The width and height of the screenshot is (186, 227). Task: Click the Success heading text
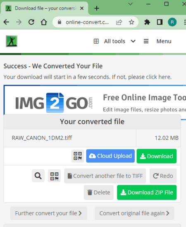(53, 66)
